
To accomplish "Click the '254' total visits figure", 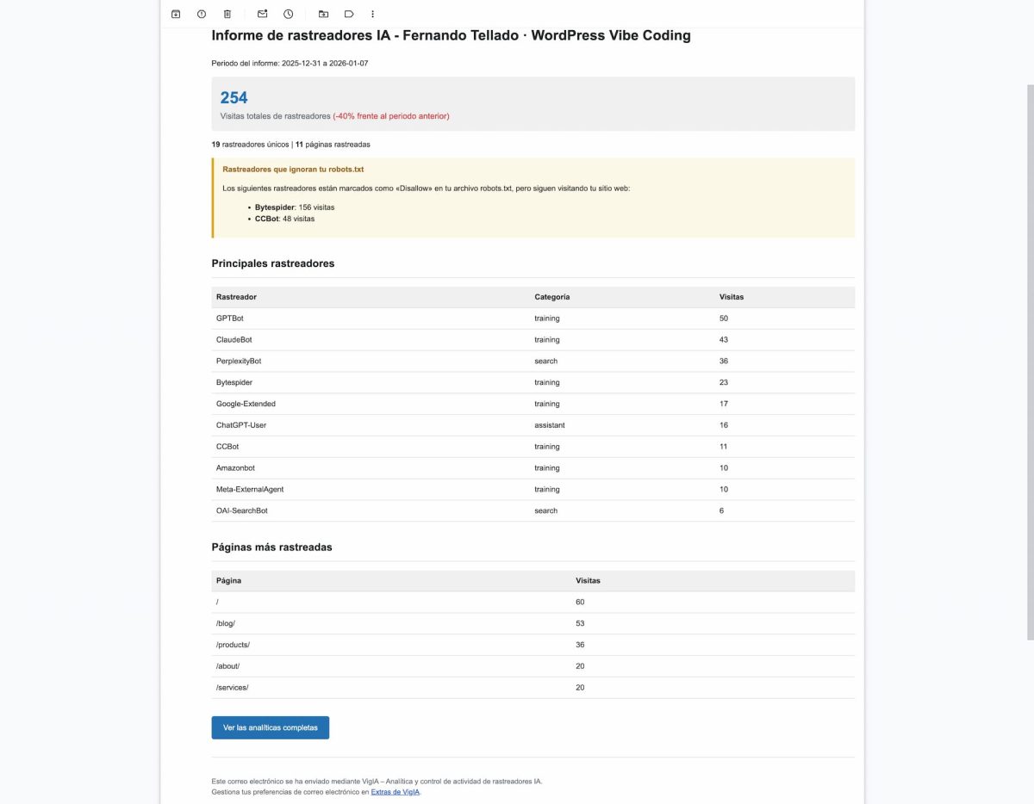I will (234, 97).
